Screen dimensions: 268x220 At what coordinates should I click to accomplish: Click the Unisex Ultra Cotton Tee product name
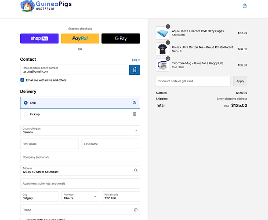pos(203,47)
